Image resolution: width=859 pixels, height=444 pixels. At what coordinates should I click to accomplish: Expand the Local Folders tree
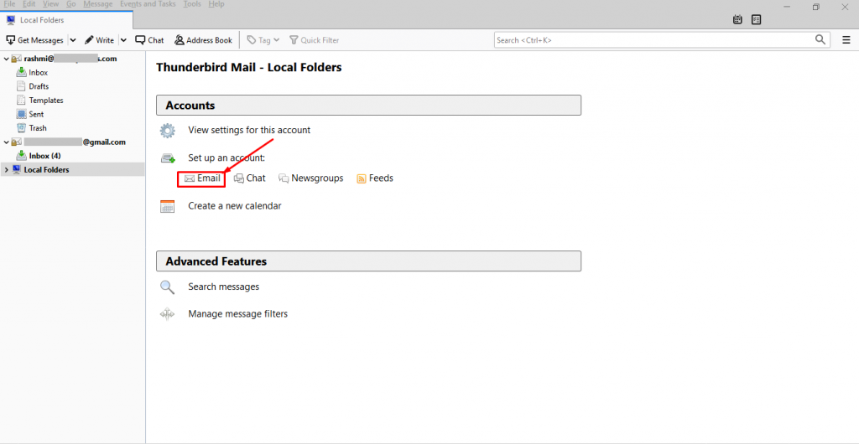pos(6,170)
